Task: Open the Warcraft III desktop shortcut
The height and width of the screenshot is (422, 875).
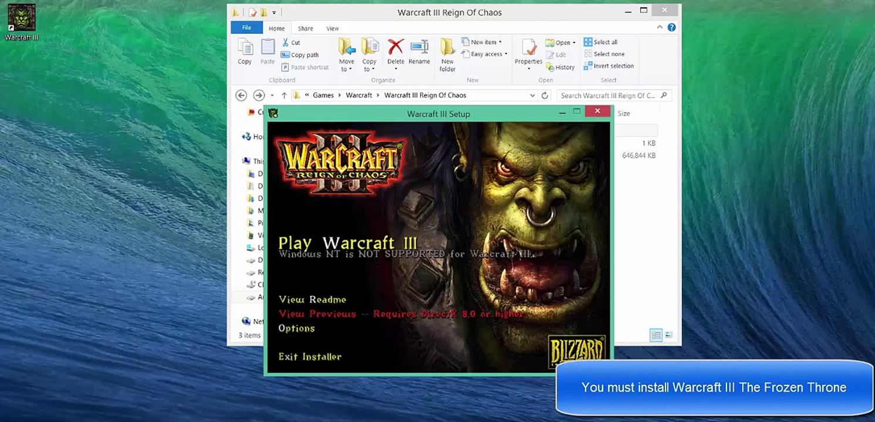Action: click(22, 22)
